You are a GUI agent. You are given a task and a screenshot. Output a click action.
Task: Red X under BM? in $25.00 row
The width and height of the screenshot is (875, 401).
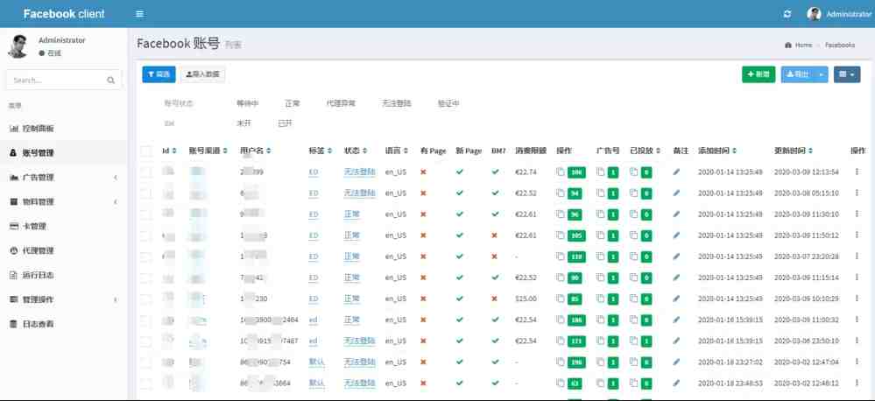(494, 299)
